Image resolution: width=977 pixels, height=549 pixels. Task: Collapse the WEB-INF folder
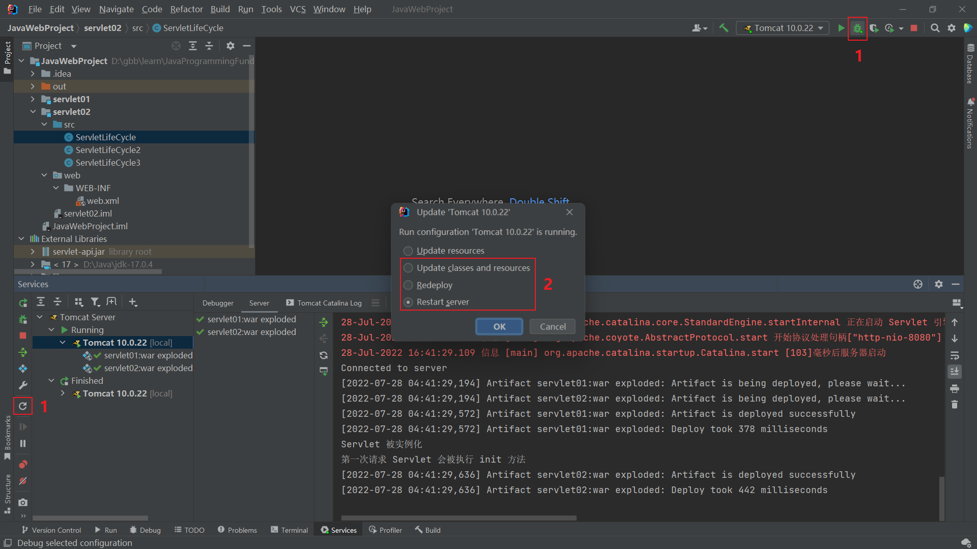[56, 188]
